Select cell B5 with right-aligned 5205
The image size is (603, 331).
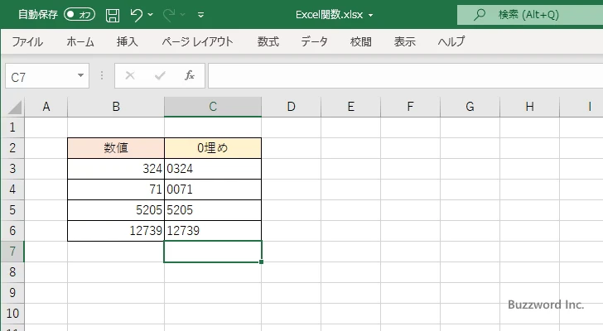pyautogui.click(x=116, y=210)
